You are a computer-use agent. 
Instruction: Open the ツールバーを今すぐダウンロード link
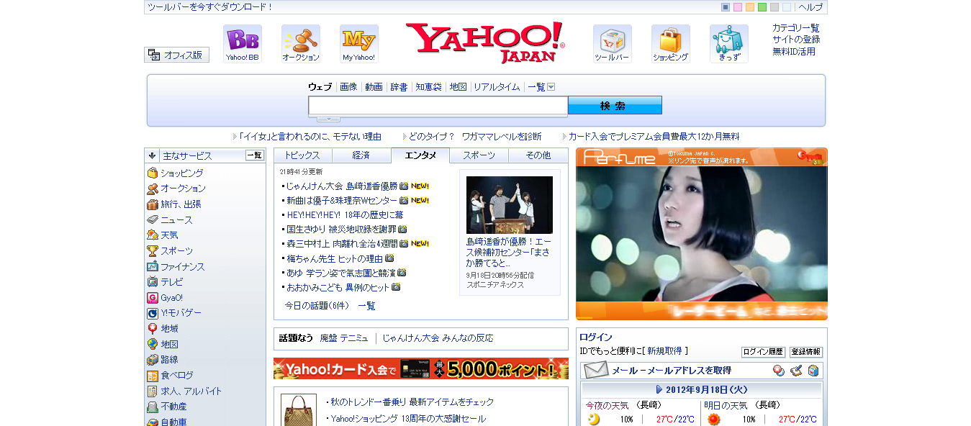coord(210,7)
